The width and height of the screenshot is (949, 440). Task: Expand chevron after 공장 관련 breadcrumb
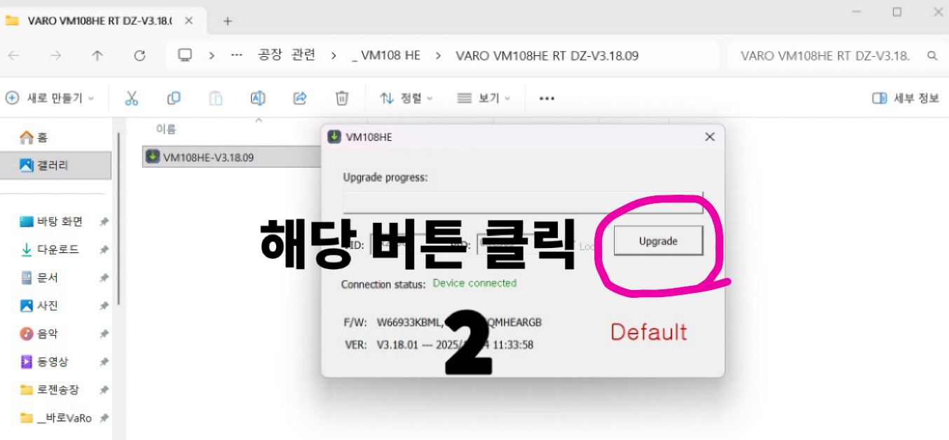tap(334, 55)
